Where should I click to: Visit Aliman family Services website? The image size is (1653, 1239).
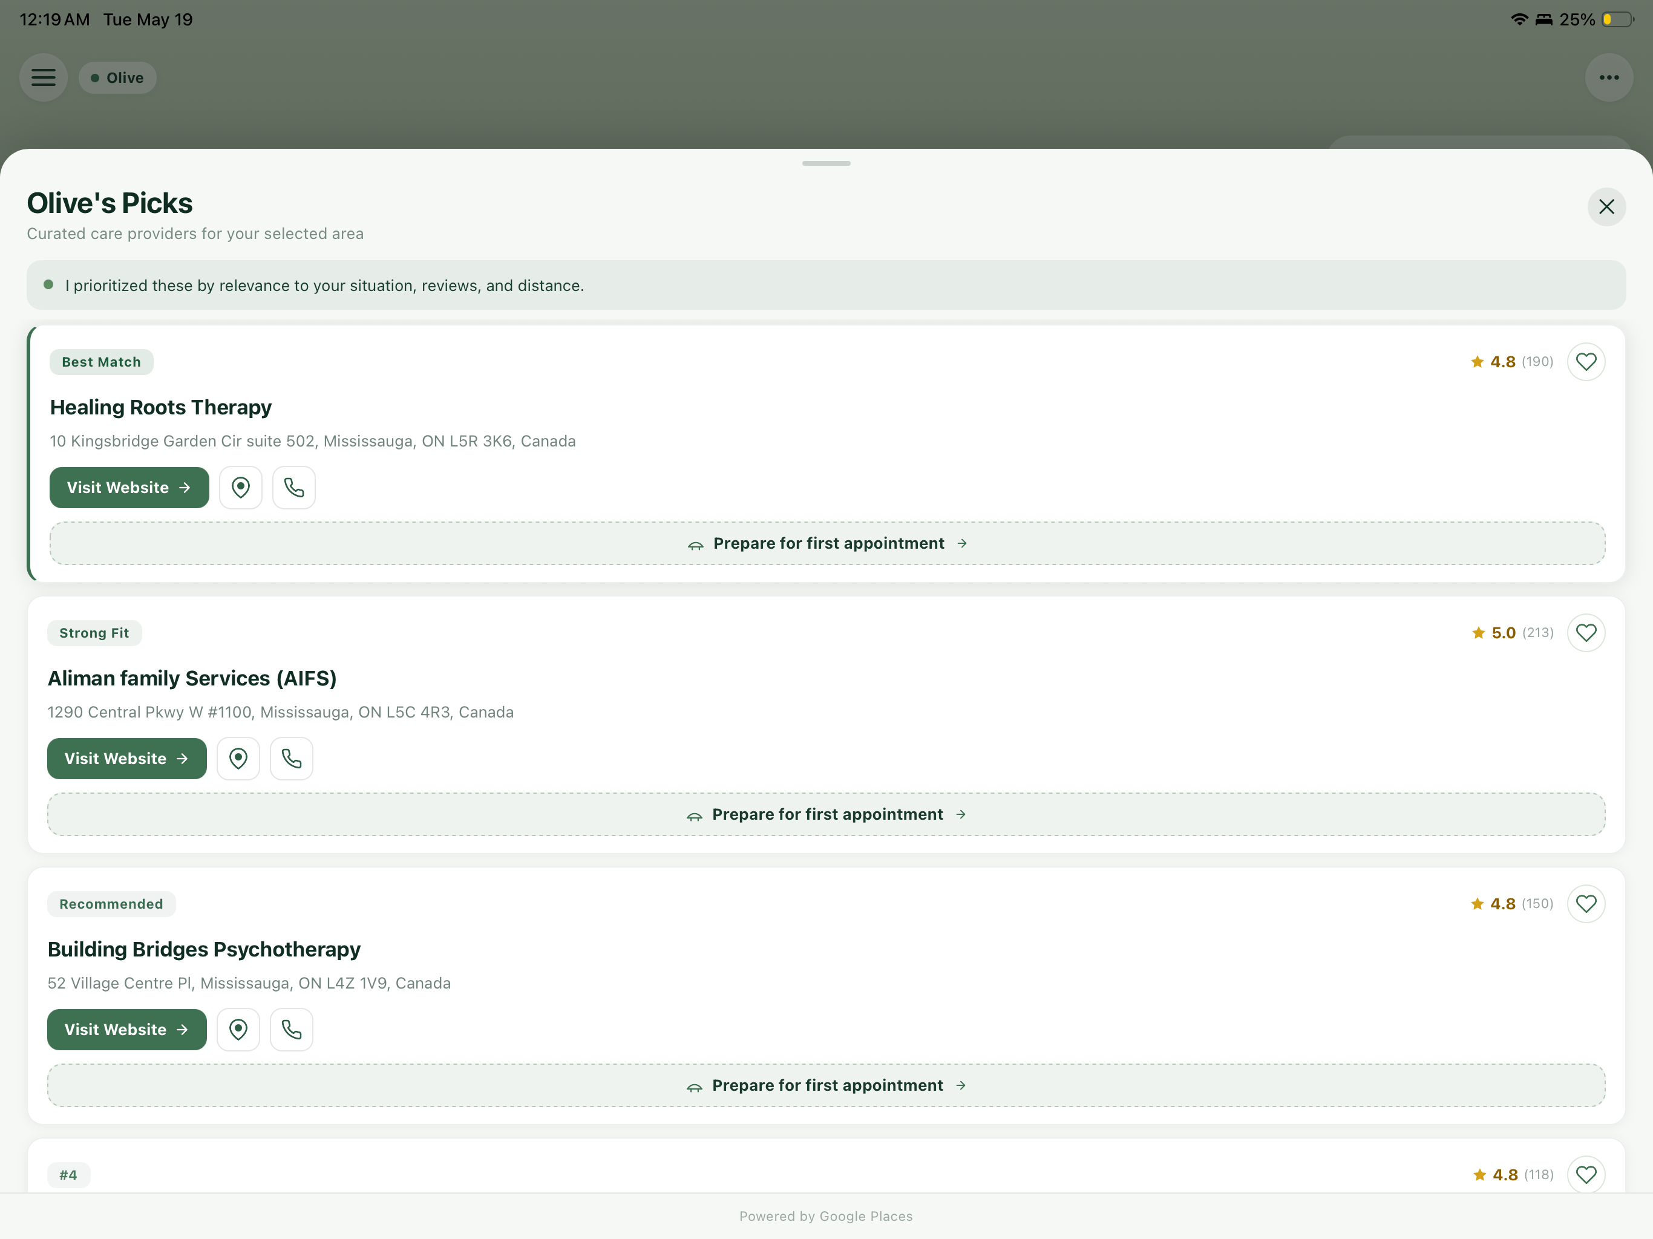click(x=127, y=759)
